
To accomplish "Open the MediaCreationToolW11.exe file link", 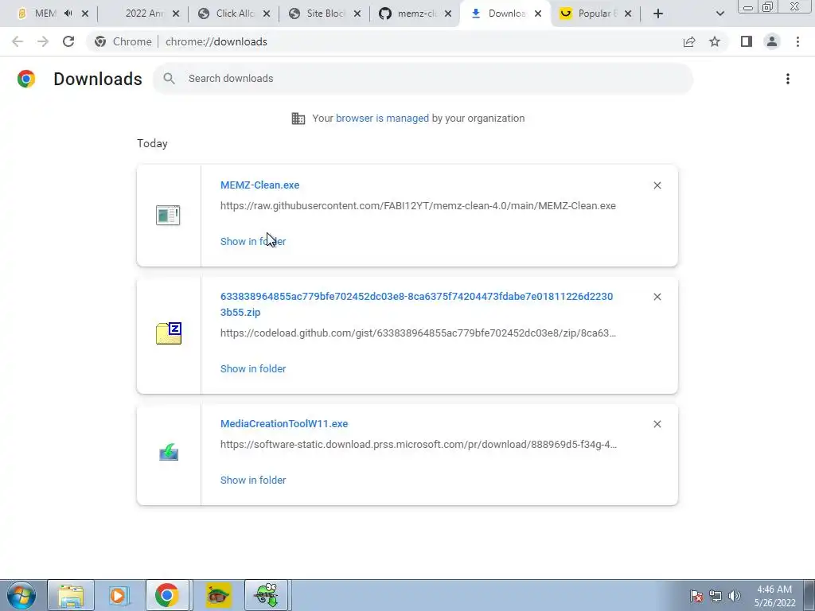I will click(x=284, y=424).
